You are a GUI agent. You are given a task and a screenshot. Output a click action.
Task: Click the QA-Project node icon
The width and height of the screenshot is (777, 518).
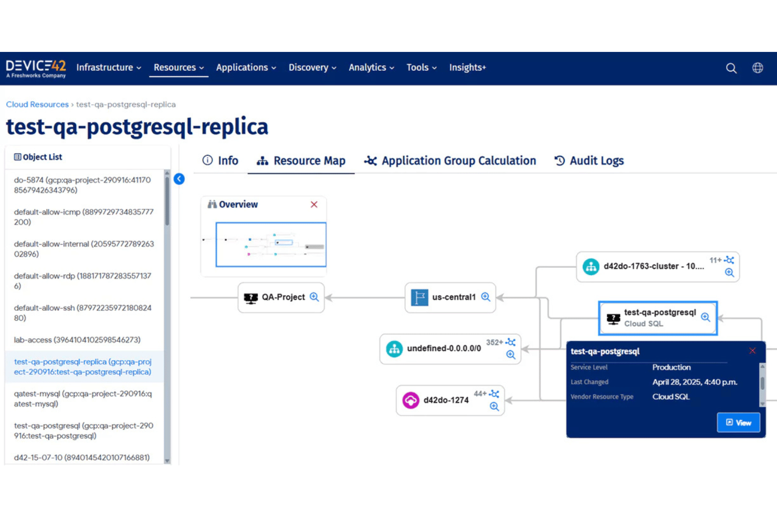pyautogui.click(x=251, y=298)
